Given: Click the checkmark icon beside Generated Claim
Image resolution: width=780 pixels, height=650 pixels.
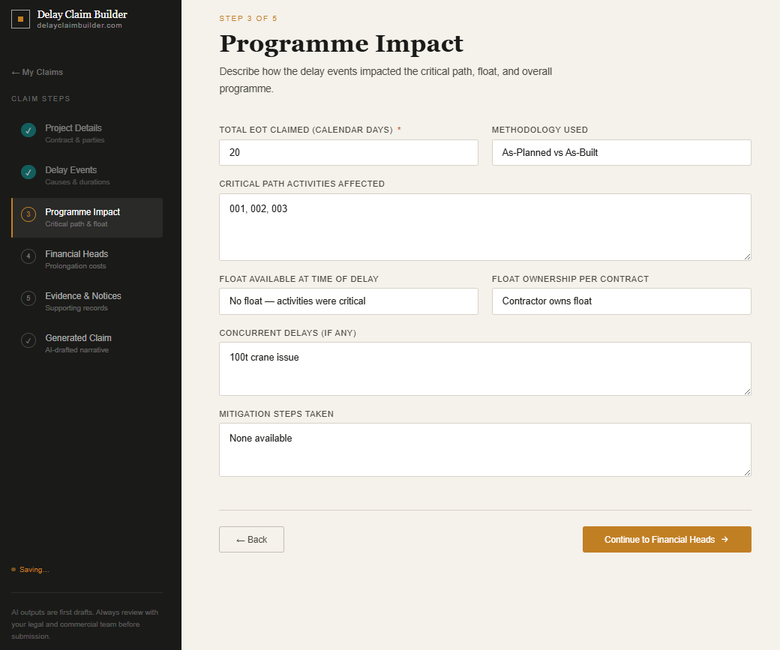Looking at the screenshot, I should pos(28,340).
